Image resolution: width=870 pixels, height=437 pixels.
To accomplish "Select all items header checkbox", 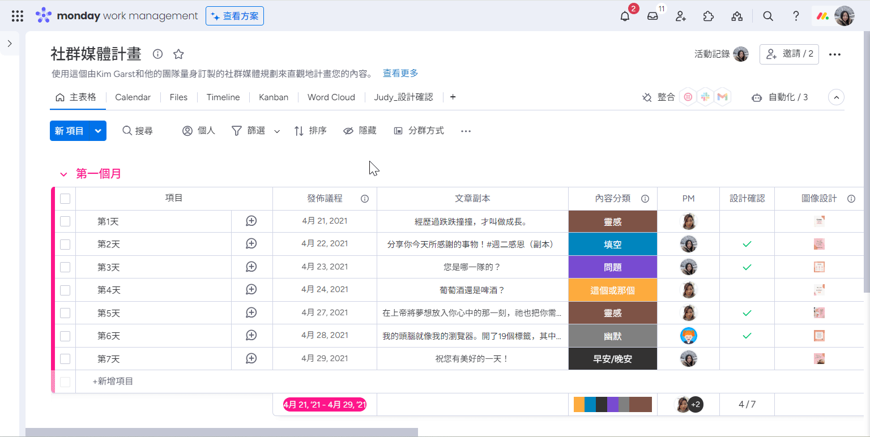I will [x=65, y=199].
